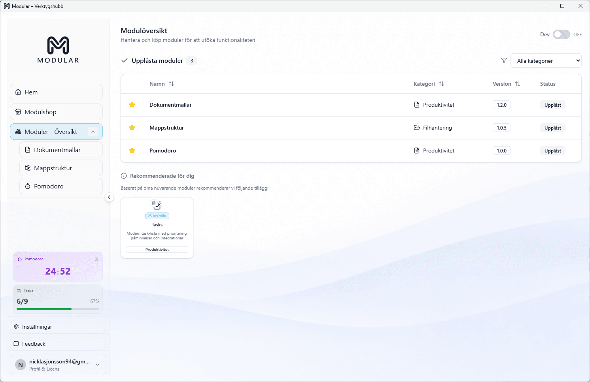Toggle the star next to Dokumentmallar

click(x=132, y=105)
